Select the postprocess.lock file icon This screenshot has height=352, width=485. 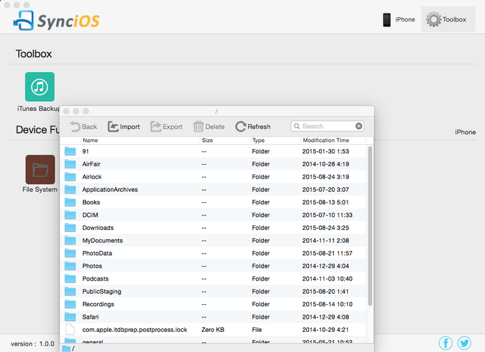pyautogui.click(x=70, y=330)
